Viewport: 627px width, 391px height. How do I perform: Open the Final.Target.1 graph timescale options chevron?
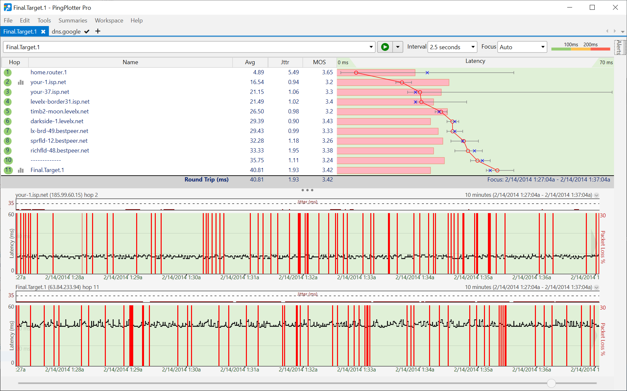[x=597, y=287]
